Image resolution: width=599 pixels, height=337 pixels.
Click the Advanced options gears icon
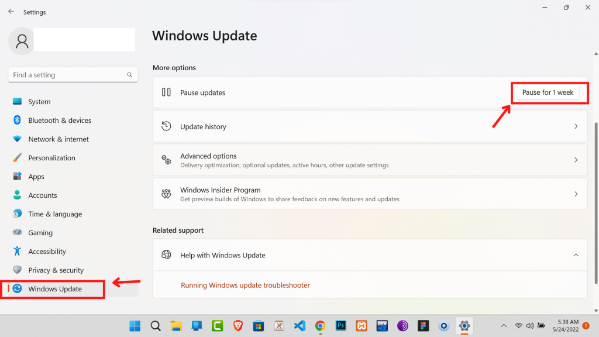point(166,160)
